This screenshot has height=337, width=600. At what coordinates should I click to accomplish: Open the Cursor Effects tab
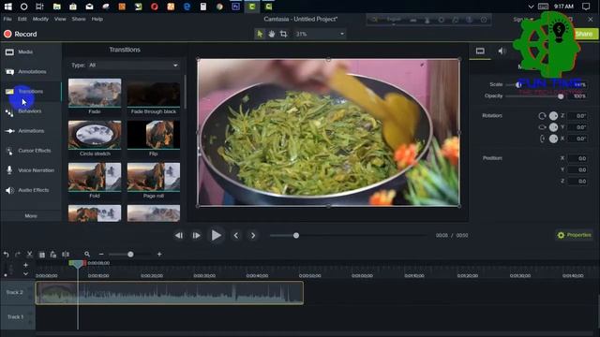pos(31,151)
